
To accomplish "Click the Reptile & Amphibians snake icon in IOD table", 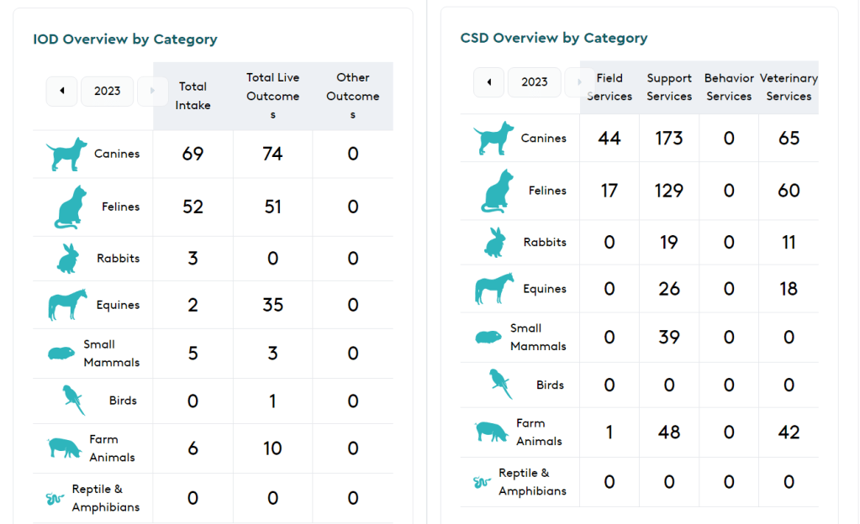I will (x=55, y=499).
